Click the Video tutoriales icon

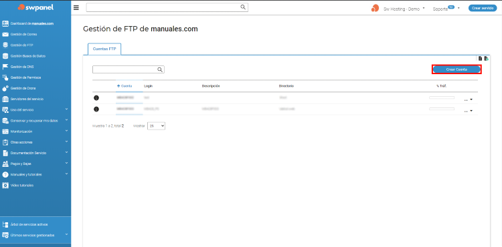(5, 186)
